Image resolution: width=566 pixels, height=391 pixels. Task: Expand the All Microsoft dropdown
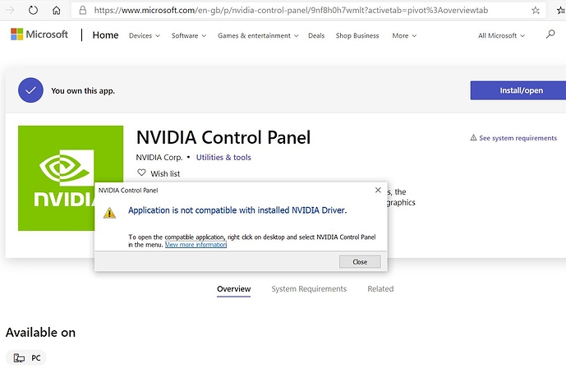(501, 35)
